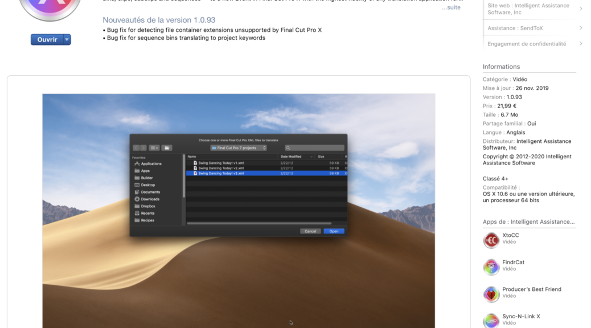Click the Apps de : Intelligent Assistance... heading
The image size is (591, 328).
tap(528, 222)
